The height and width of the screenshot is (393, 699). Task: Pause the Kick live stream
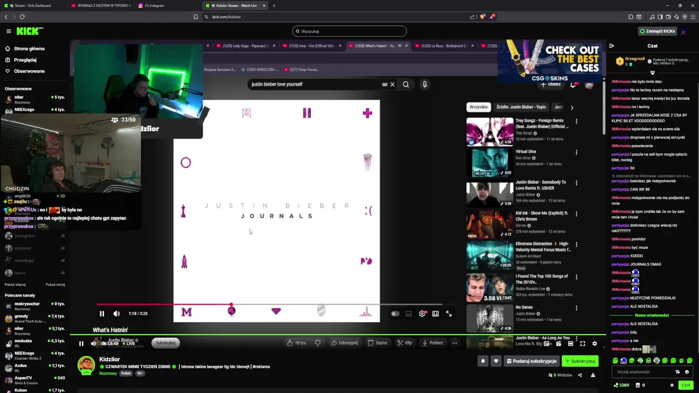tap(81, 343)
